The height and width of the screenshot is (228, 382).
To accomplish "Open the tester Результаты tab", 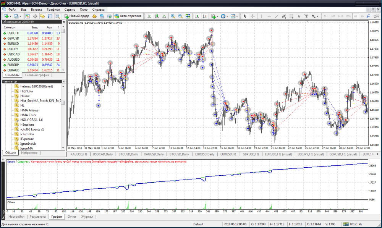I will [x=38, y=217].
